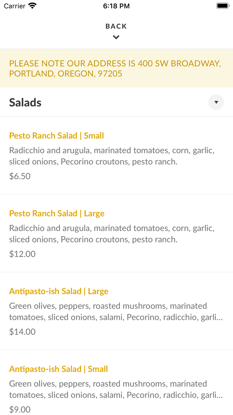Tap the address notice banner

click(116, 68)
